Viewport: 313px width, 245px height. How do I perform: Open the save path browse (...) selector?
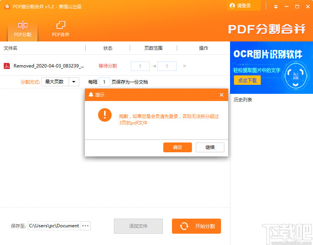[85, 226]
